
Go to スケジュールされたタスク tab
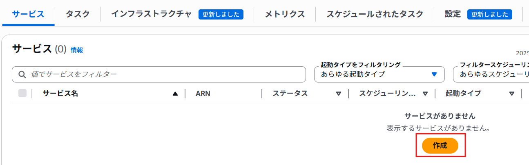pos(375,14)
